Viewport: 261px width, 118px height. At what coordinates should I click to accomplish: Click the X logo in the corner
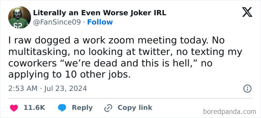pyautogui.click(x=247, y=13)
